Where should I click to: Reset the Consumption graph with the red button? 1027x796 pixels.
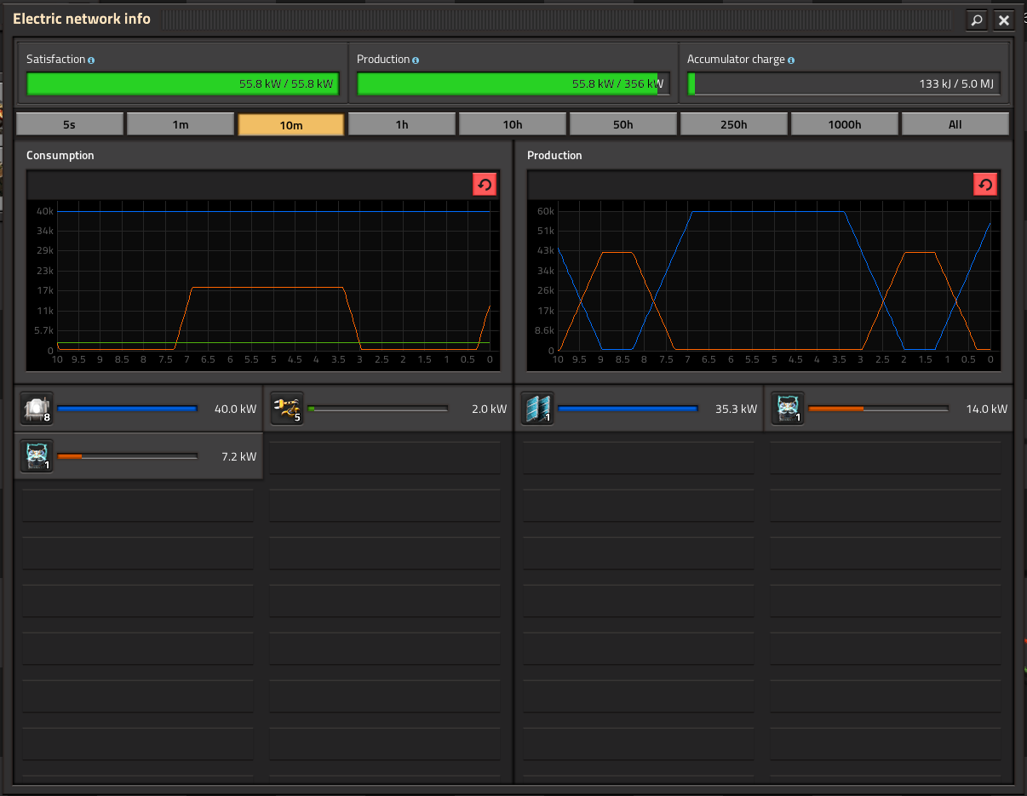click(485, 185)
